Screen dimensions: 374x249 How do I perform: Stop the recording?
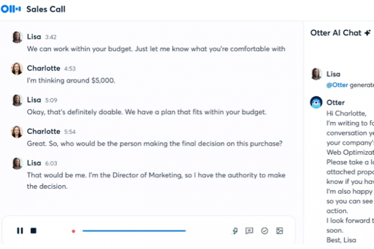tap(33, 231)
